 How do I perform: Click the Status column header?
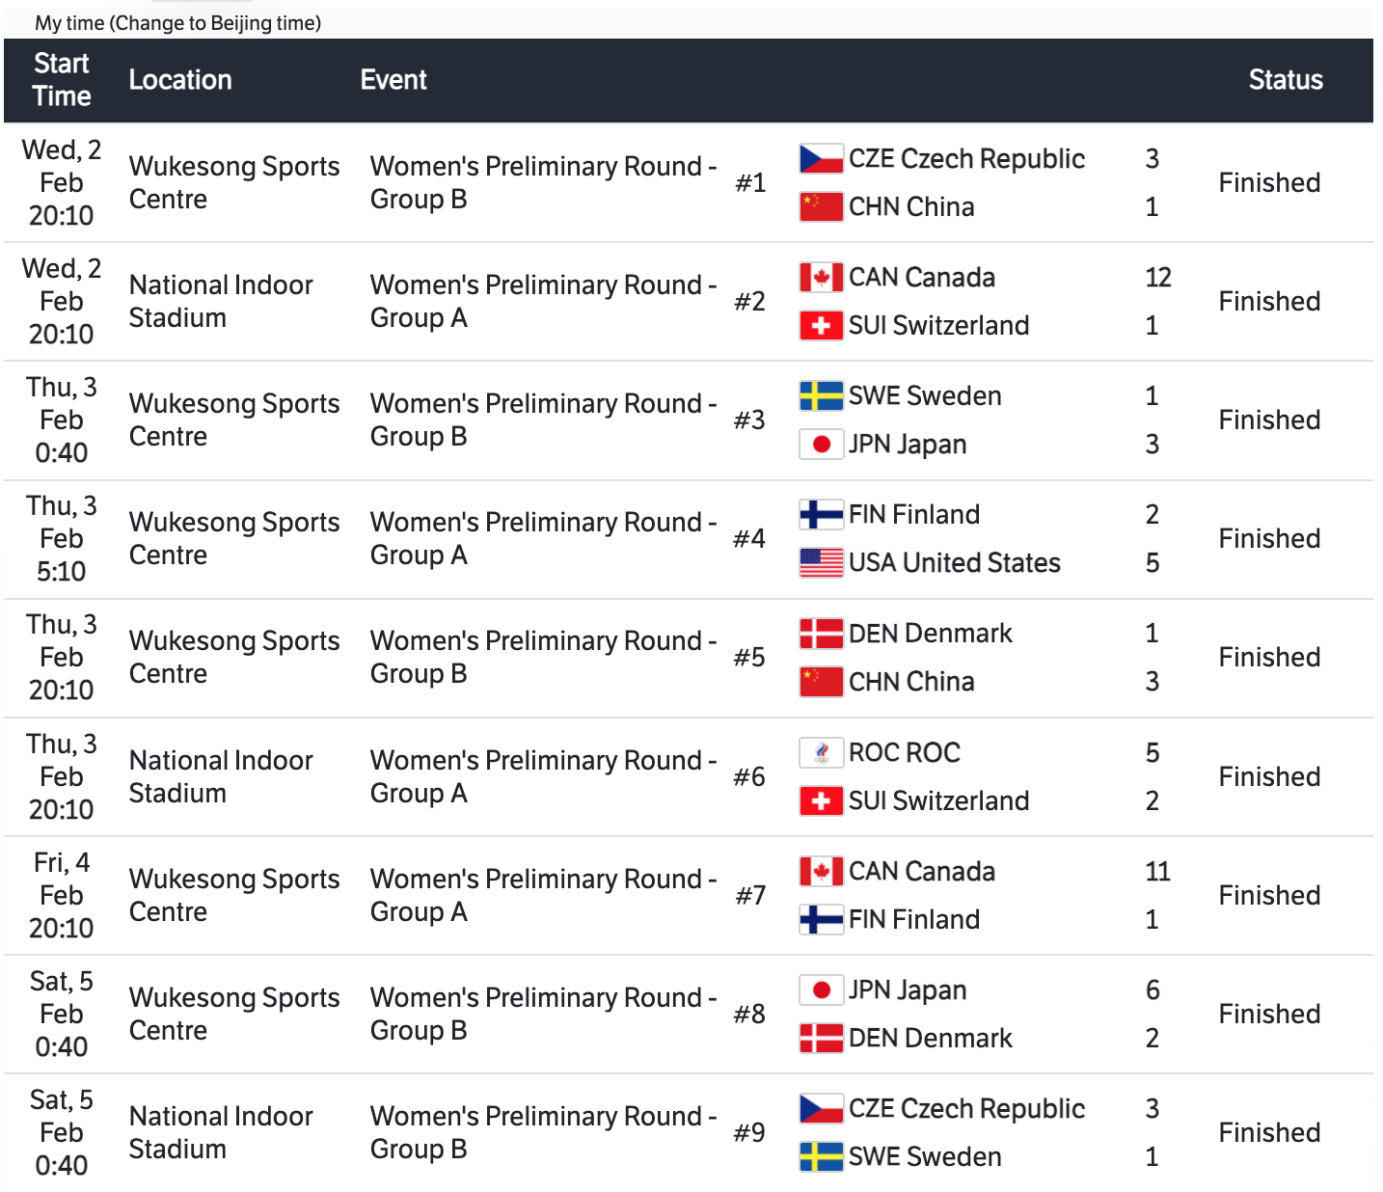pyautogui.click(x=1285, y=80)
